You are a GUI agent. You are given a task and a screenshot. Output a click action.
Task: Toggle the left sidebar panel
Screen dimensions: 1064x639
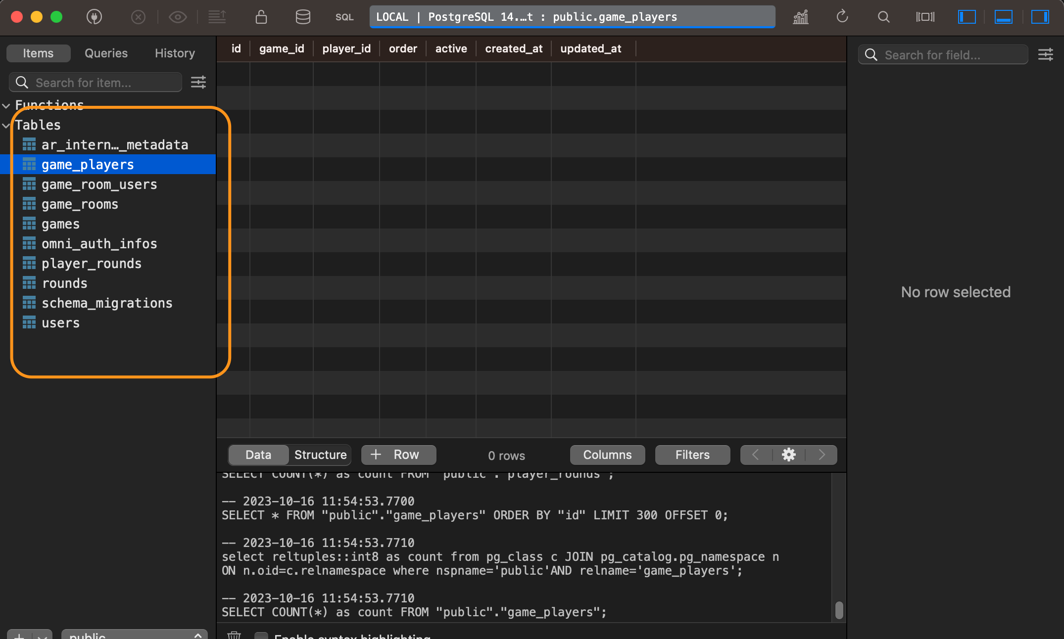coord(967,17)
